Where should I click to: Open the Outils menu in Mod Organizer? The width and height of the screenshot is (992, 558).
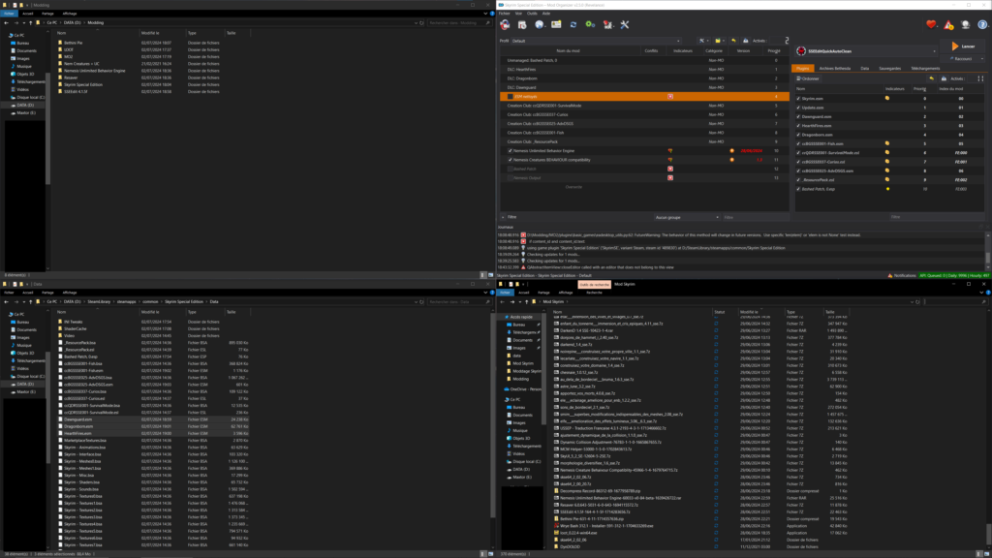coord(532,14)
